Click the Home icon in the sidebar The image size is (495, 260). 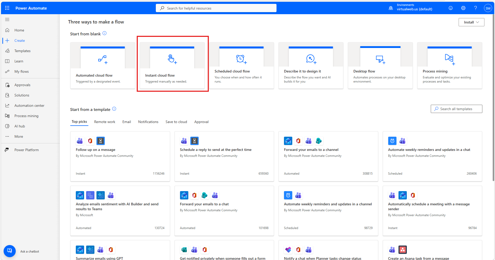click(x=7, y=30)
